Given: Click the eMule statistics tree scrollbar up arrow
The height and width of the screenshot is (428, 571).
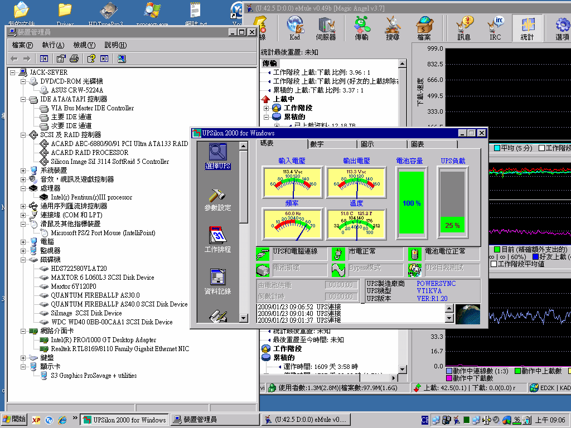Looking at the screenshot, I should click(x=402, y=64).
